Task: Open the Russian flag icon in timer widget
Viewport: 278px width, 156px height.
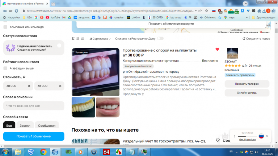Action: pyautogui.click(x=261, y=136)
